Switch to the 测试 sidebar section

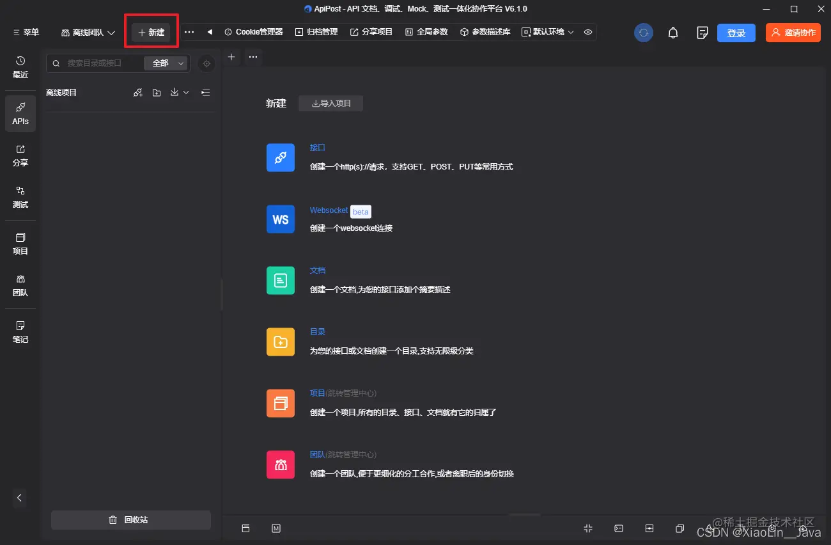[20, 198]
